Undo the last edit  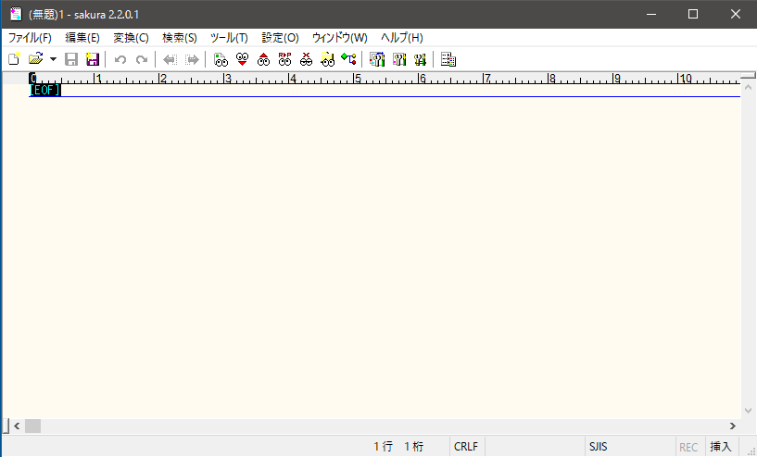tap(120, 59)
